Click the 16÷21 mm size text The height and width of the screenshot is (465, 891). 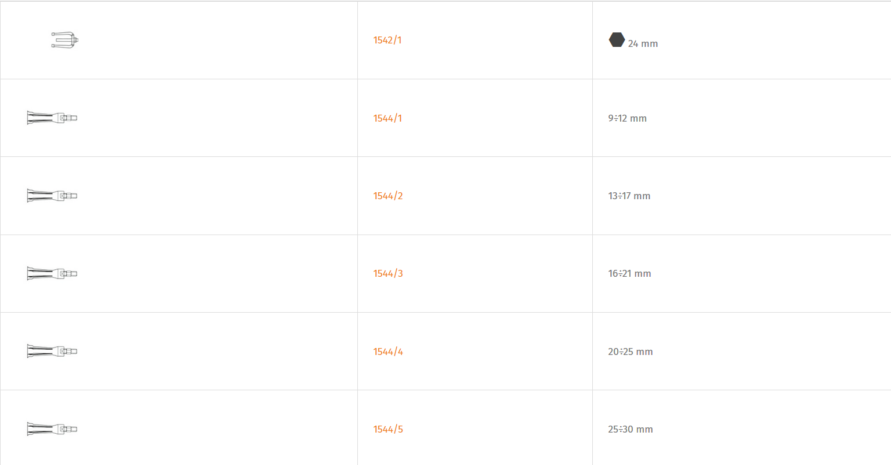coord(629,273)
